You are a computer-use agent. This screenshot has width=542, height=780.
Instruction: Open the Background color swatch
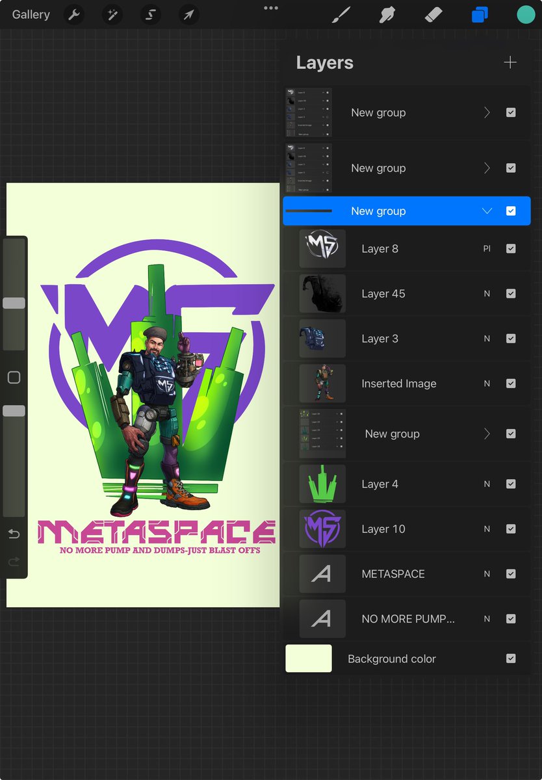click(x=309, y=658)
